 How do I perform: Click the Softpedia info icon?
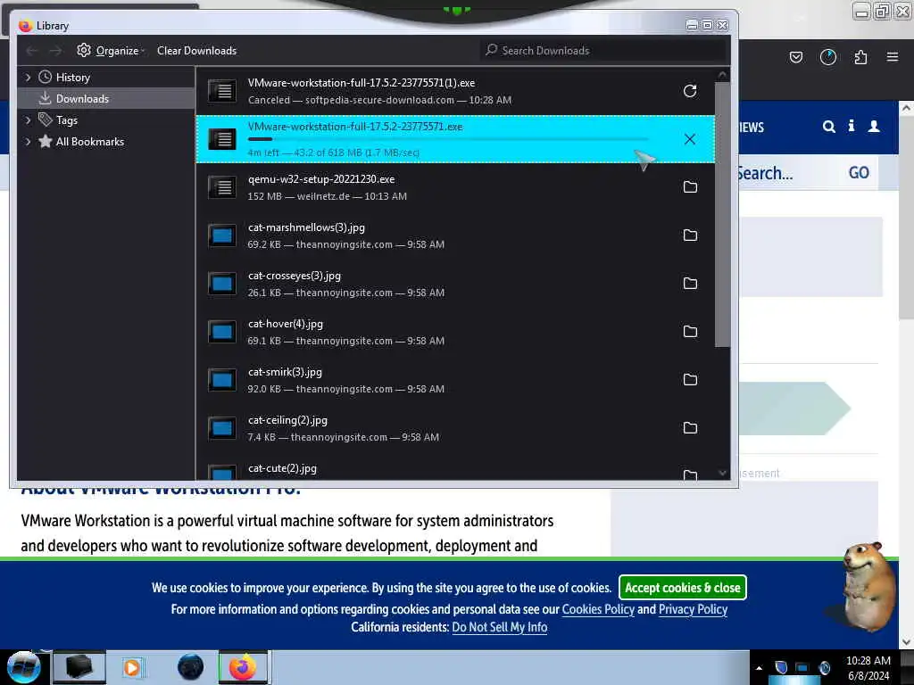[851, 126]
